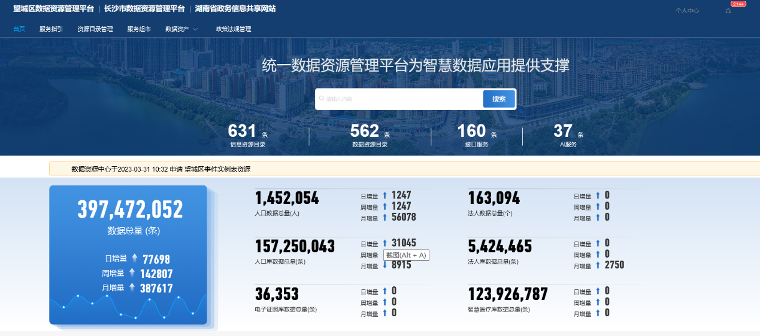This screenshot has width=760, height=336.
Task: Open the 服务超市 page
Action: [x=139, y=29]
